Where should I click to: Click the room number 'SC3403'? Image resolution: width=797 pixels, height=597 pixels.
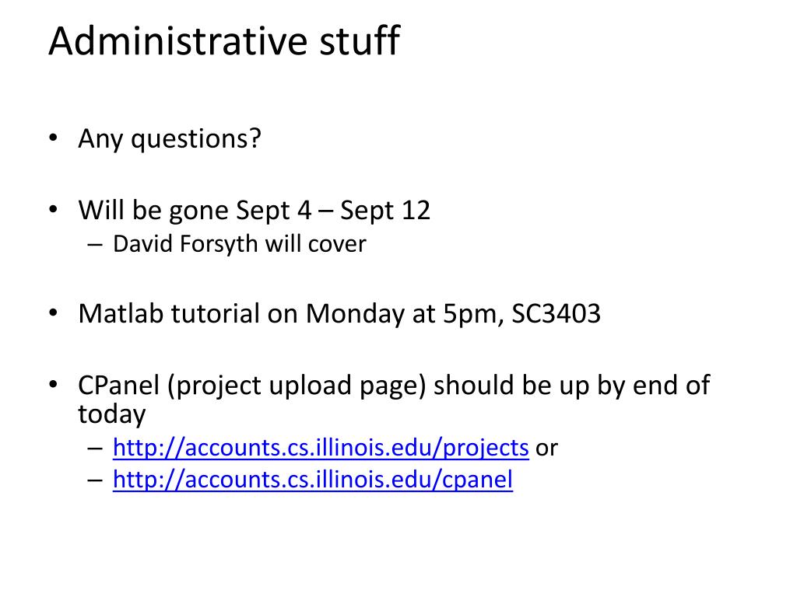pyautogui.click(x=556, y=314)
